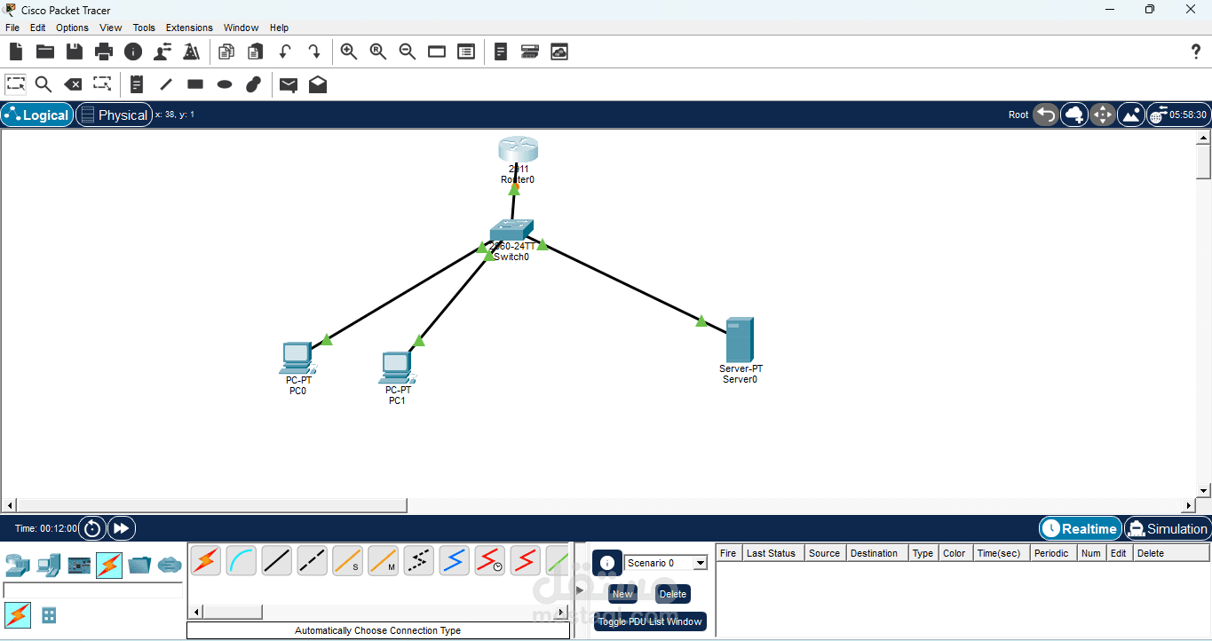Click New scenario button

click(622, 594)
